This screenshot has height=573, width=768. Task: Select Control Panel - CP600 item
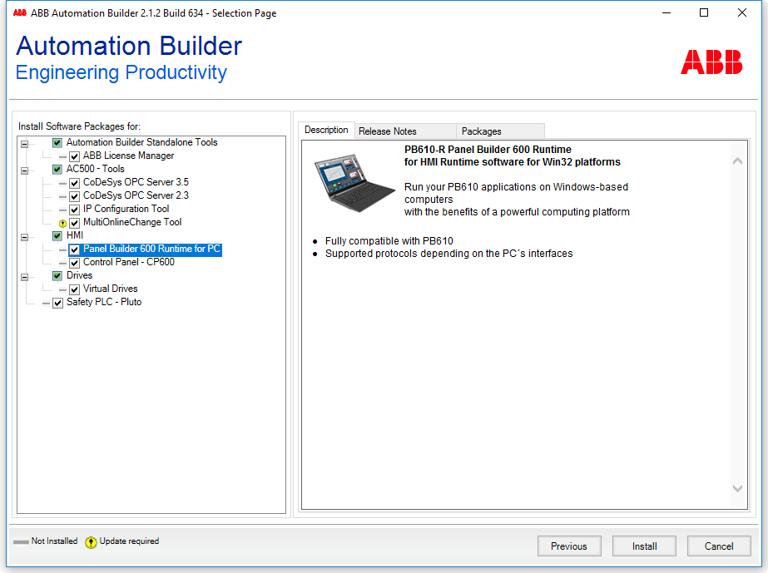129,262
